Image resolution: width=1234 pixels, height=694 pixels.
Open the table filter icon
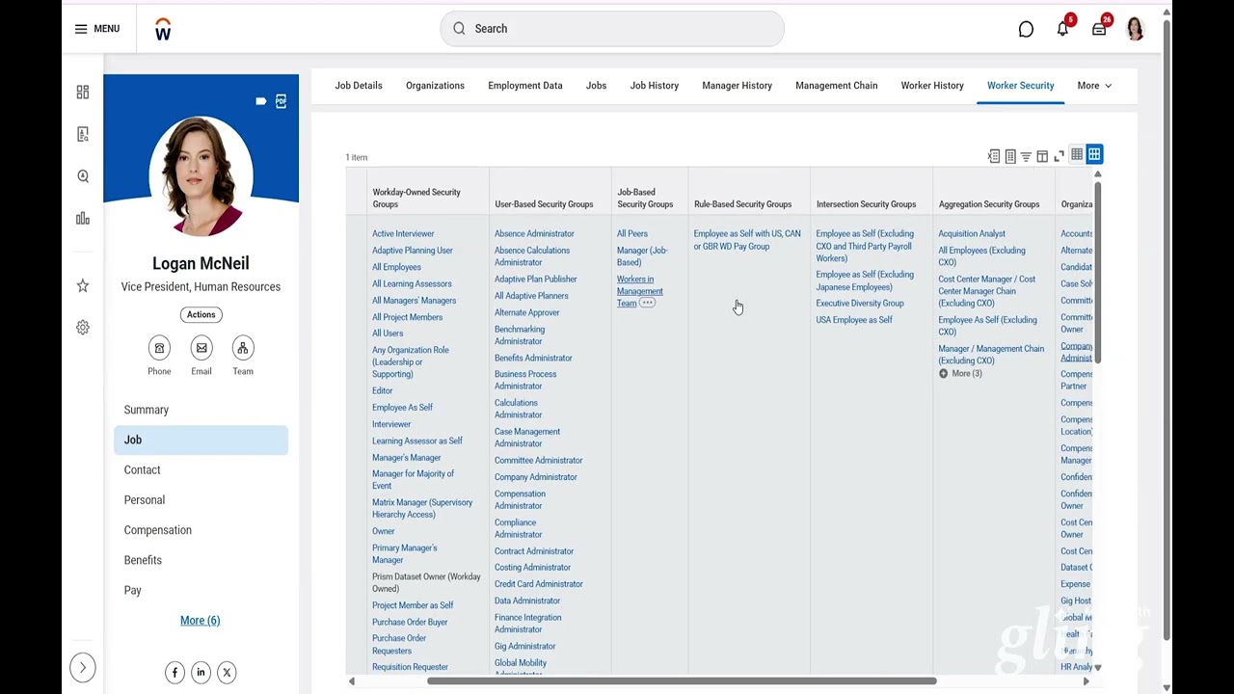coord(1026,156)
